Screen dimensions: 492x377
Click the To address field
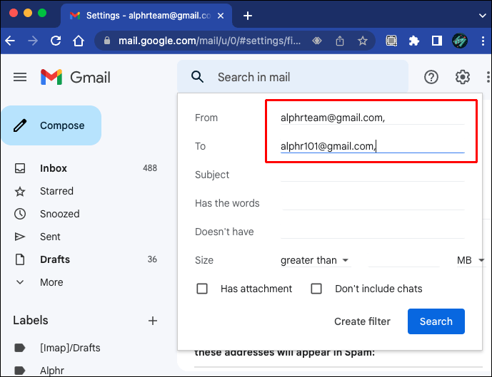point(373,146)
